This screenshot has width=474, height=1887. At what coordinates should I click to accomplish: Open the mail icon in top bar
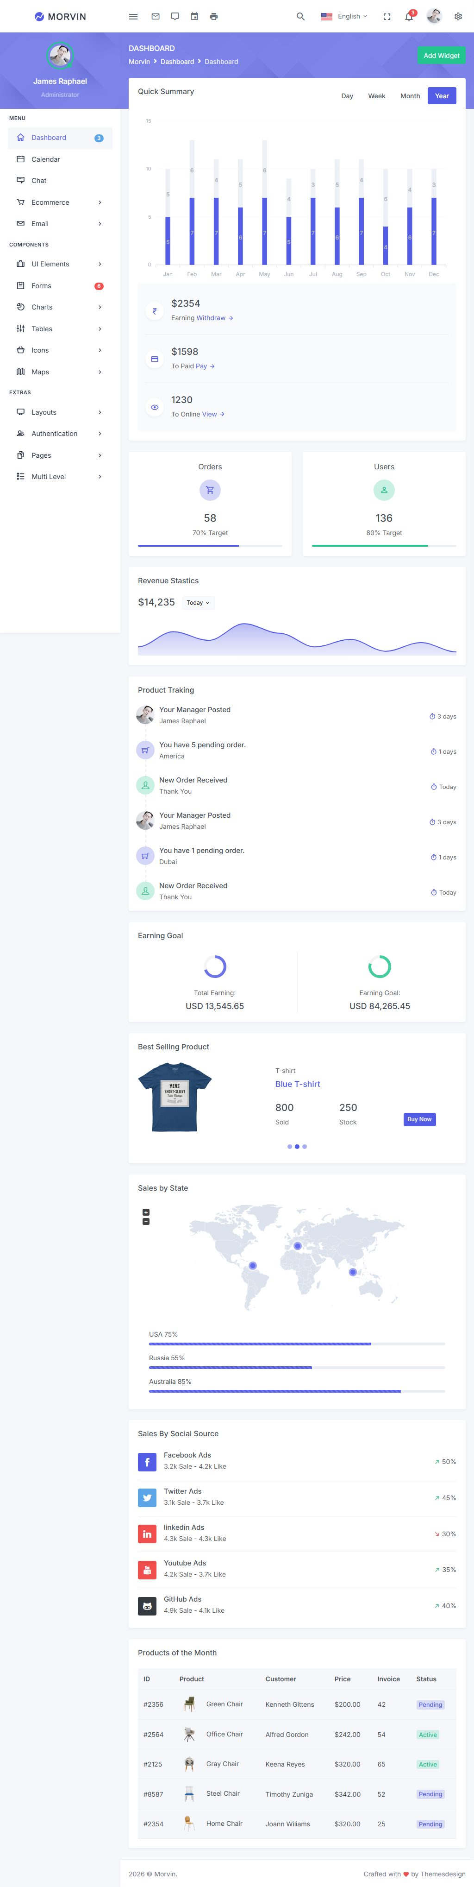click(155, 16)
